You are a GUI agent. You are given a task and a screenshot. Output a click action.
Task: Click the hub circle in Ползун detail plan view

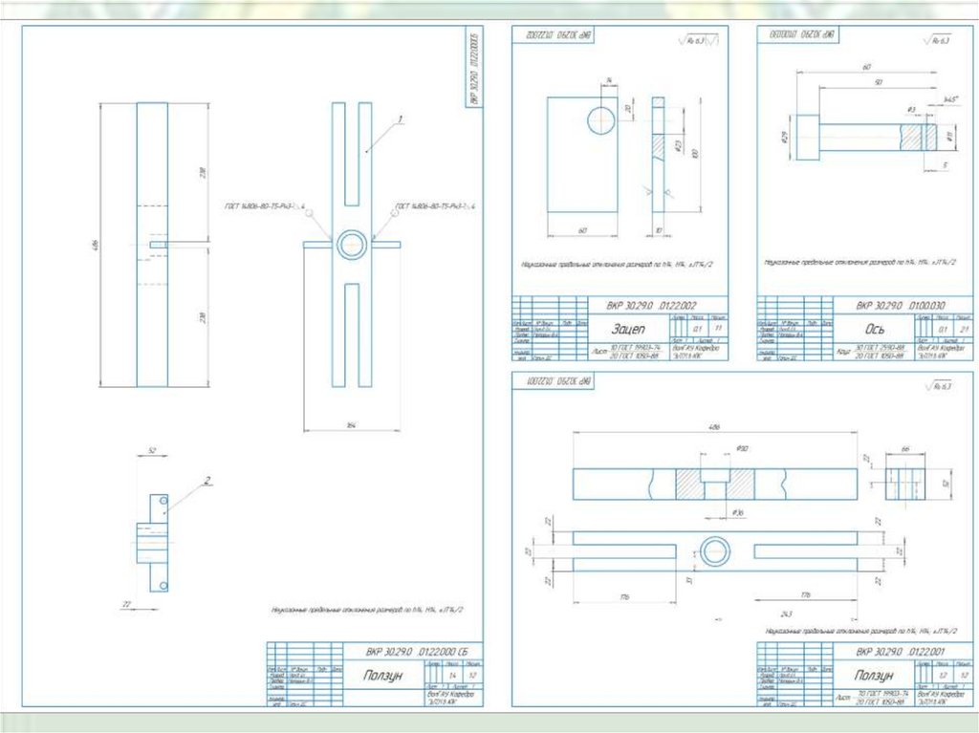click(x=715, y=552)
